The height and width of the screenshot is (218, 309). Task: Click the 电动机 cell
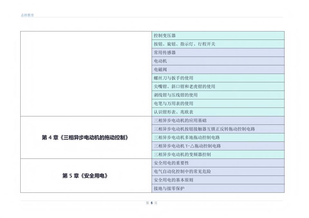[x=218, y=61]
